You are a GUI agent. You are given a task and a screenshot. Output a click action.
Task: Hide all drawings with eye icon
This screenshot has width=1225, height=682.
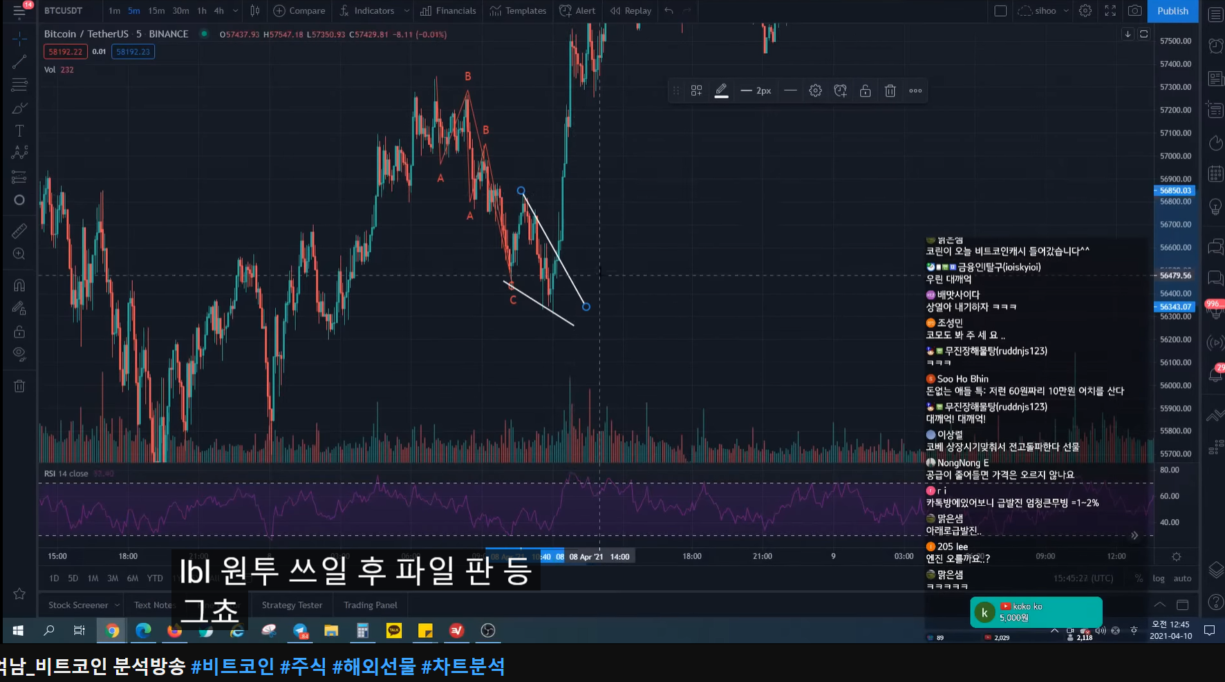click(19, 354)
